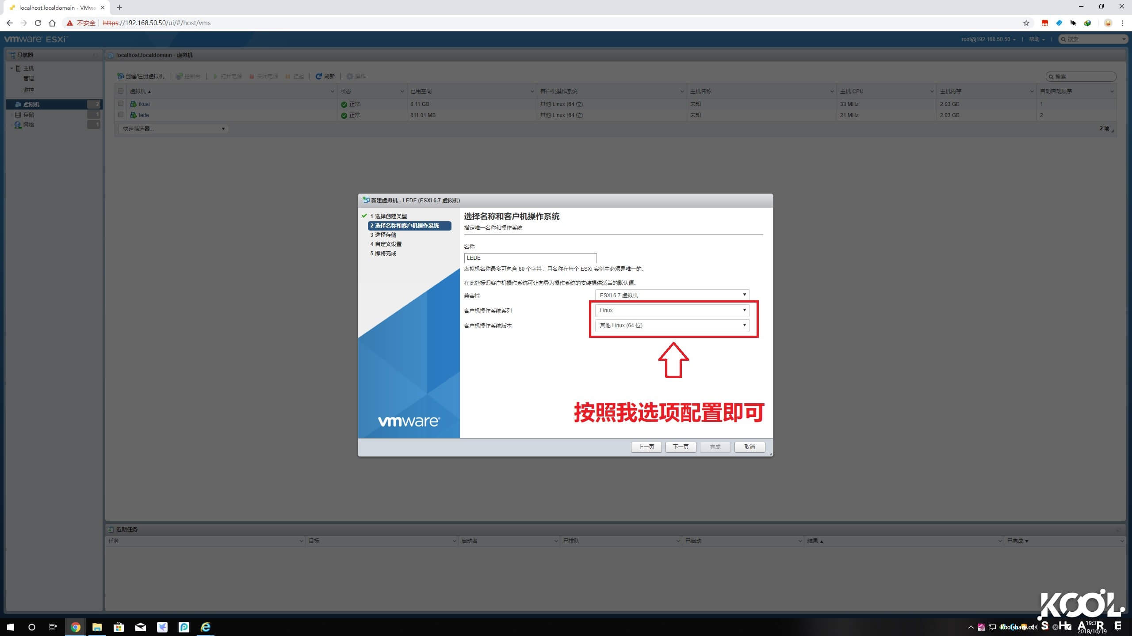Check the checkbox next to ikuai VM

121,103
